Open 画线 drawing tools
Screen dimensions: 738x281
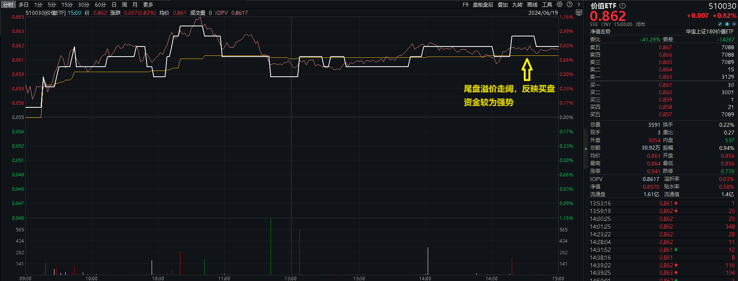pyautogui.click(x=532, y=5)
